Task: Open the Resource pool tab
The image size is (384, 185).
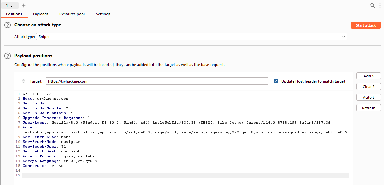Action: pos(72,14)
